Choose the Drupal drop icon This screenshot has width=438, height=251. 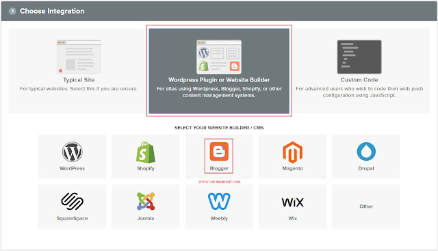coord(366,152)
